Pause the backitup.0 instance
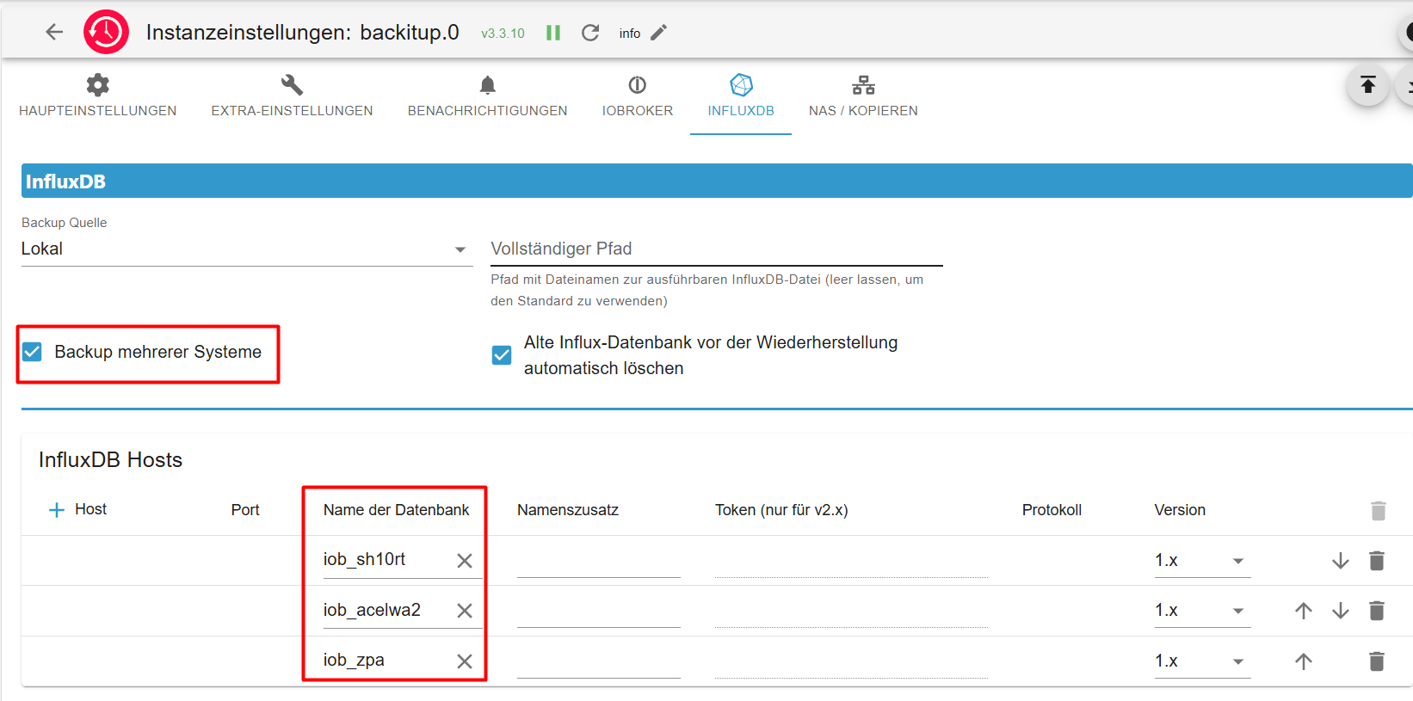 (x=553, y=33)
